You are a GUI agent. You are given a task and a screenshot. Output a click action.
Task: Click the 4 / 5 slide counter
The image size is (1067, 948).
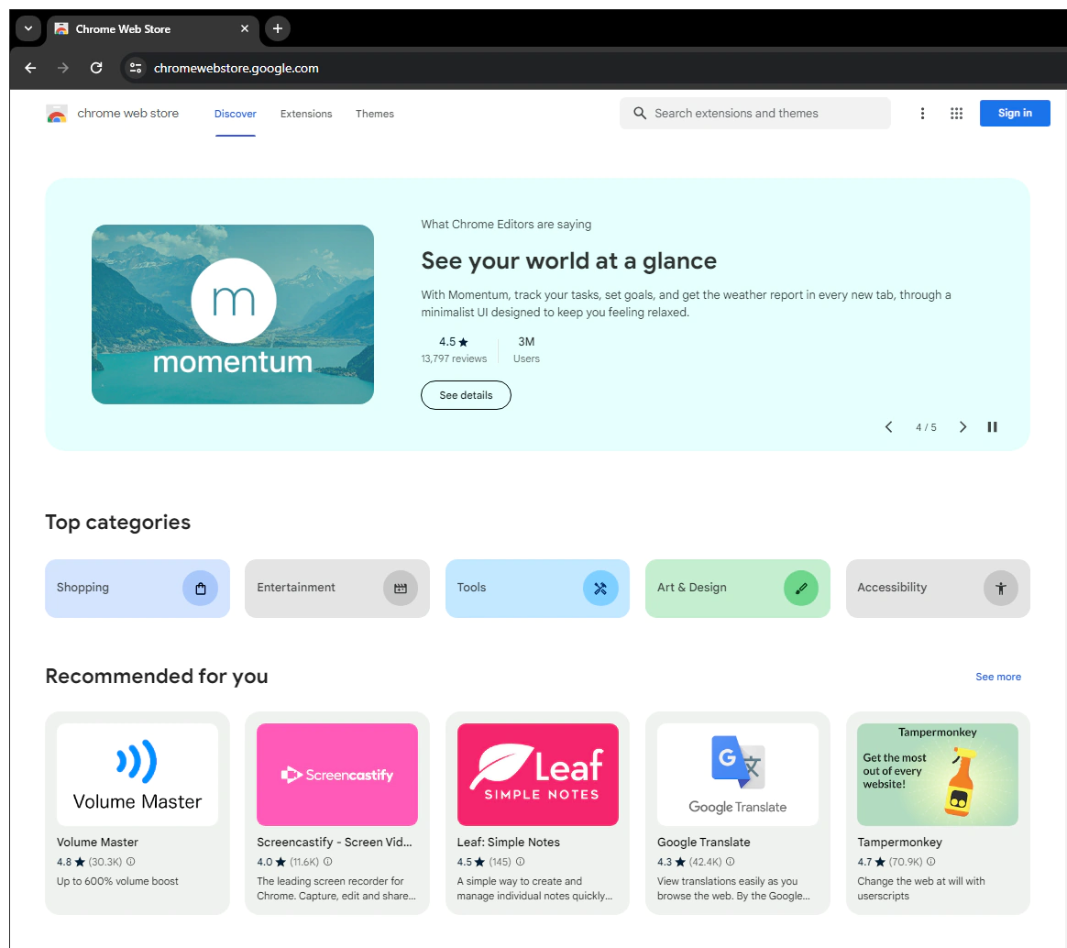(x=926, y=427)
